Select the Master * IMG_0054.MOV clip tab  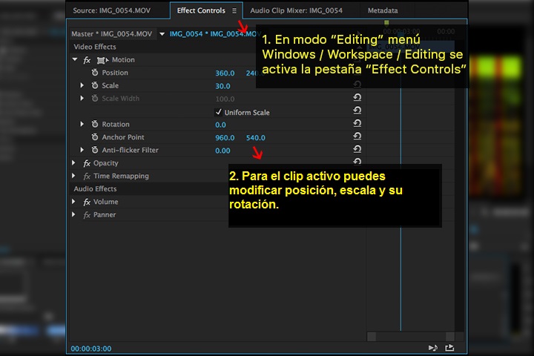point(111,34)
